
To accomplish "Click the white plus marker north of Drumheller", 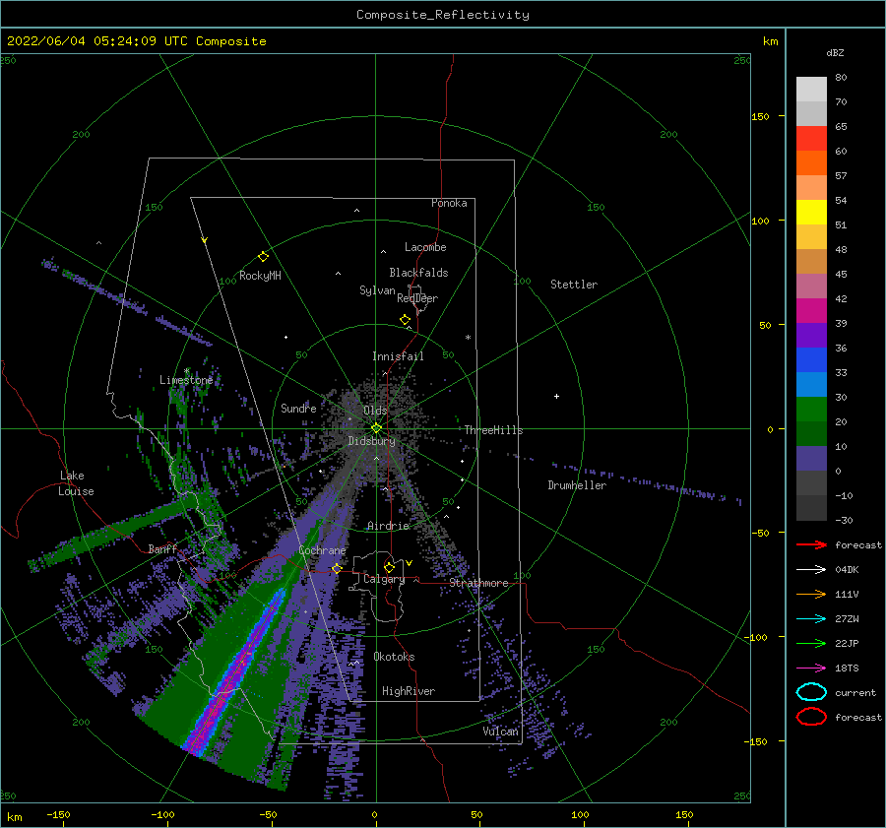I will point(556,396).
